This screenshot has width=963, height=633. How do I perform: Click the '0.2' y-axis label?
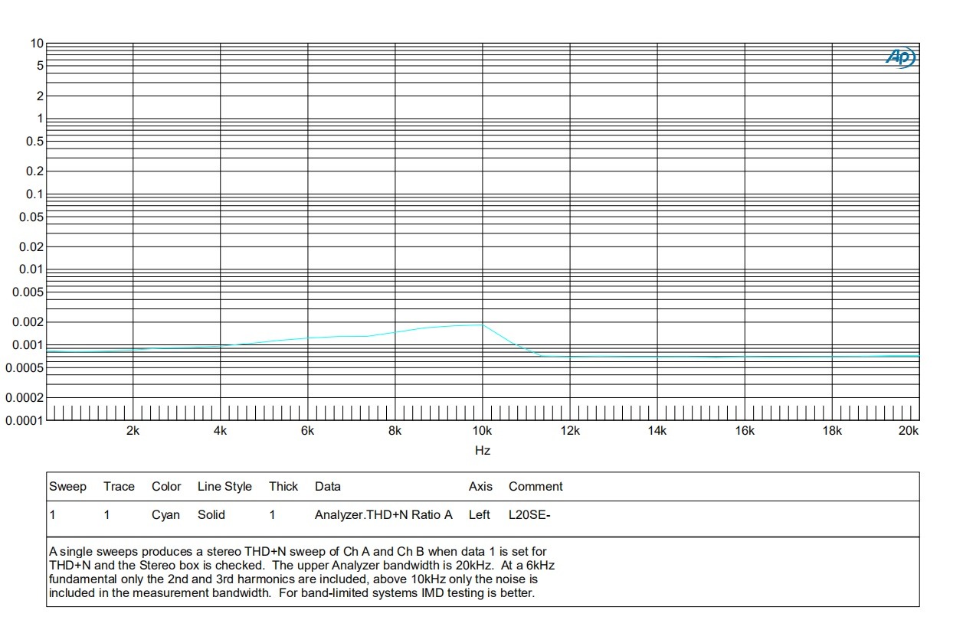coord(34,171)
